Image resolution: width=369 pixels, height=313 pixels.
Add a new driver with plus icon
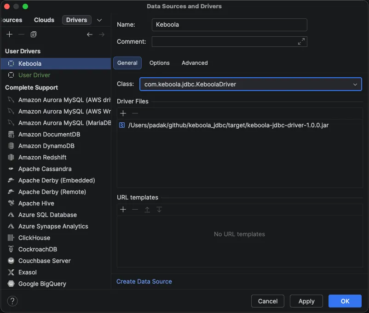(x=9, y=34)
